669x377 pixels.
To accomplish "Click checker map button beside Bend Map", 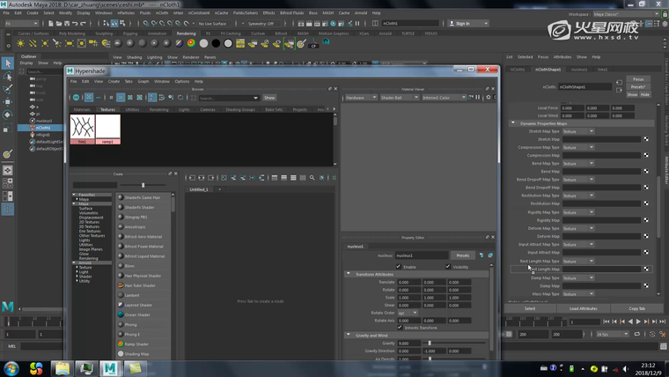I will pyautogui.click(x=645, y=172).
